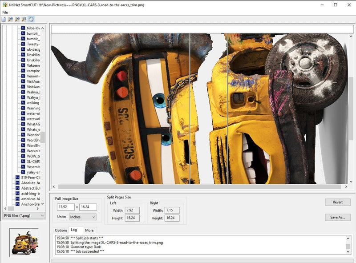Switch to the More tab
The image size is (356, 263).
pos(89,231)
